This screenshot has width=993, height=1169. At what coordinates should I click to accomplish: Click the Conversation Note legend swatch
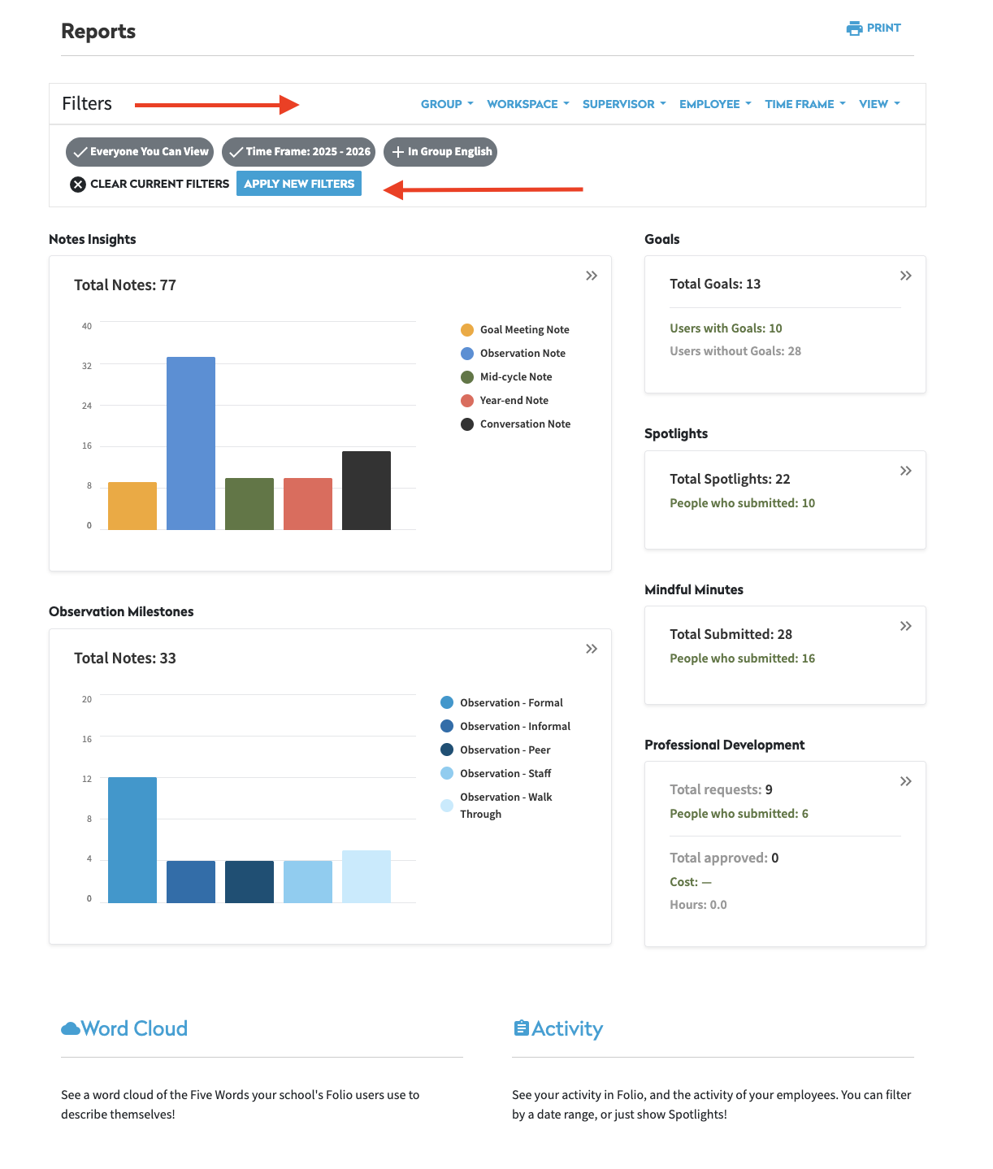coord(467,424)
